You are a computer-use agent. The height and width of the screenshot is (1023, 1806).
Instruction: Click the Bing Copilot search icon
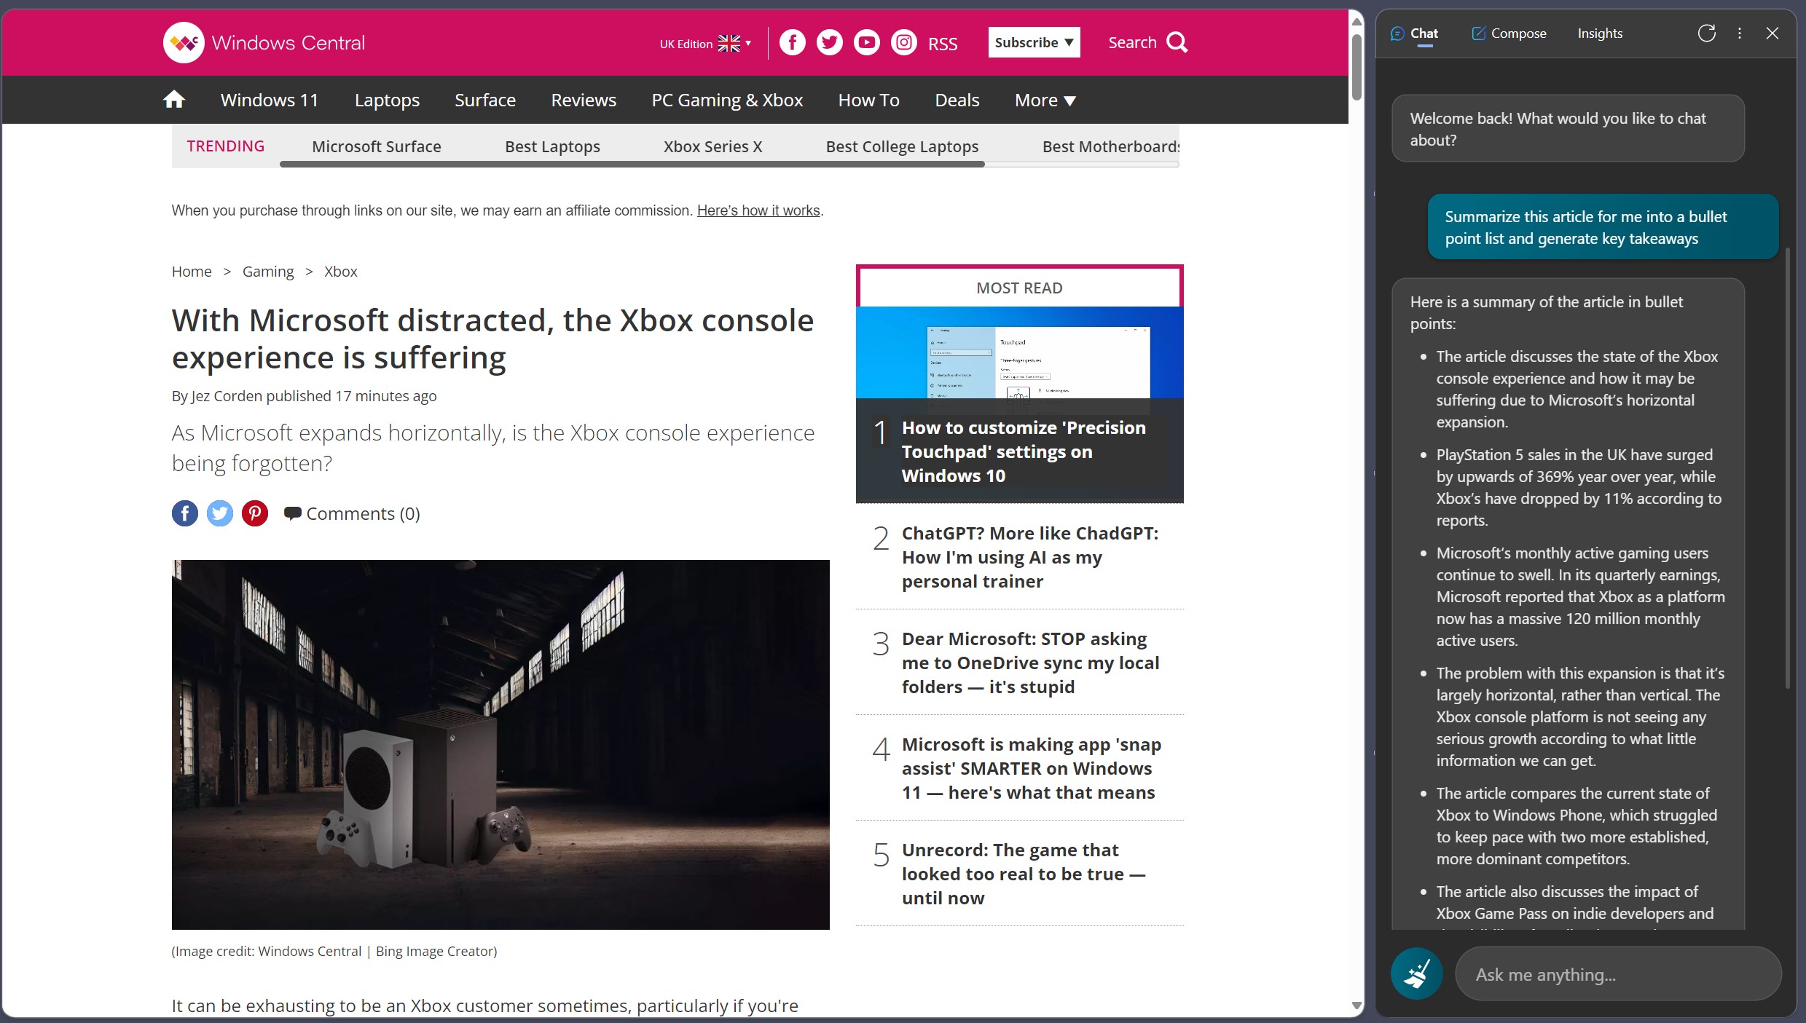tap(1418, 975)
